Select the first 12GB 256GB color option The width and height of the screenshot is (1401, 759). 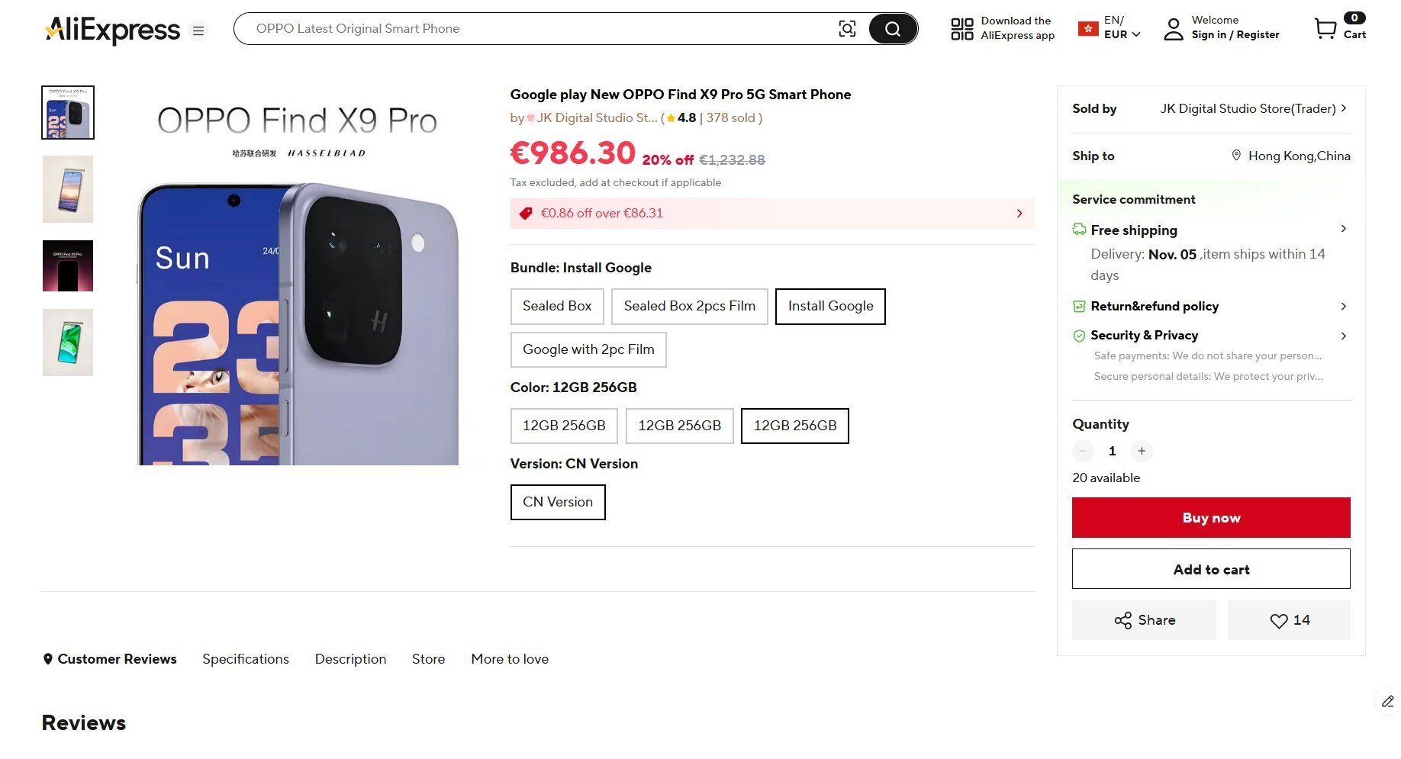pyautogui.click(x=564, y=426)
